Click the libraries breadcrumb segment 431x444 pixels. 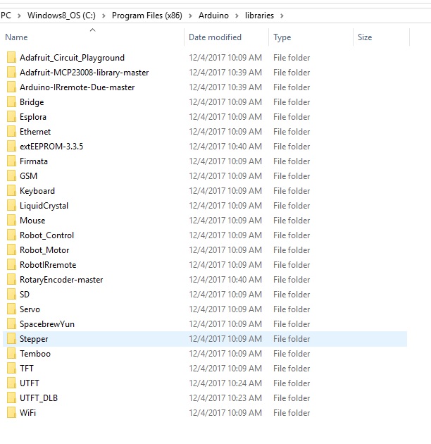tap(259, 16)
